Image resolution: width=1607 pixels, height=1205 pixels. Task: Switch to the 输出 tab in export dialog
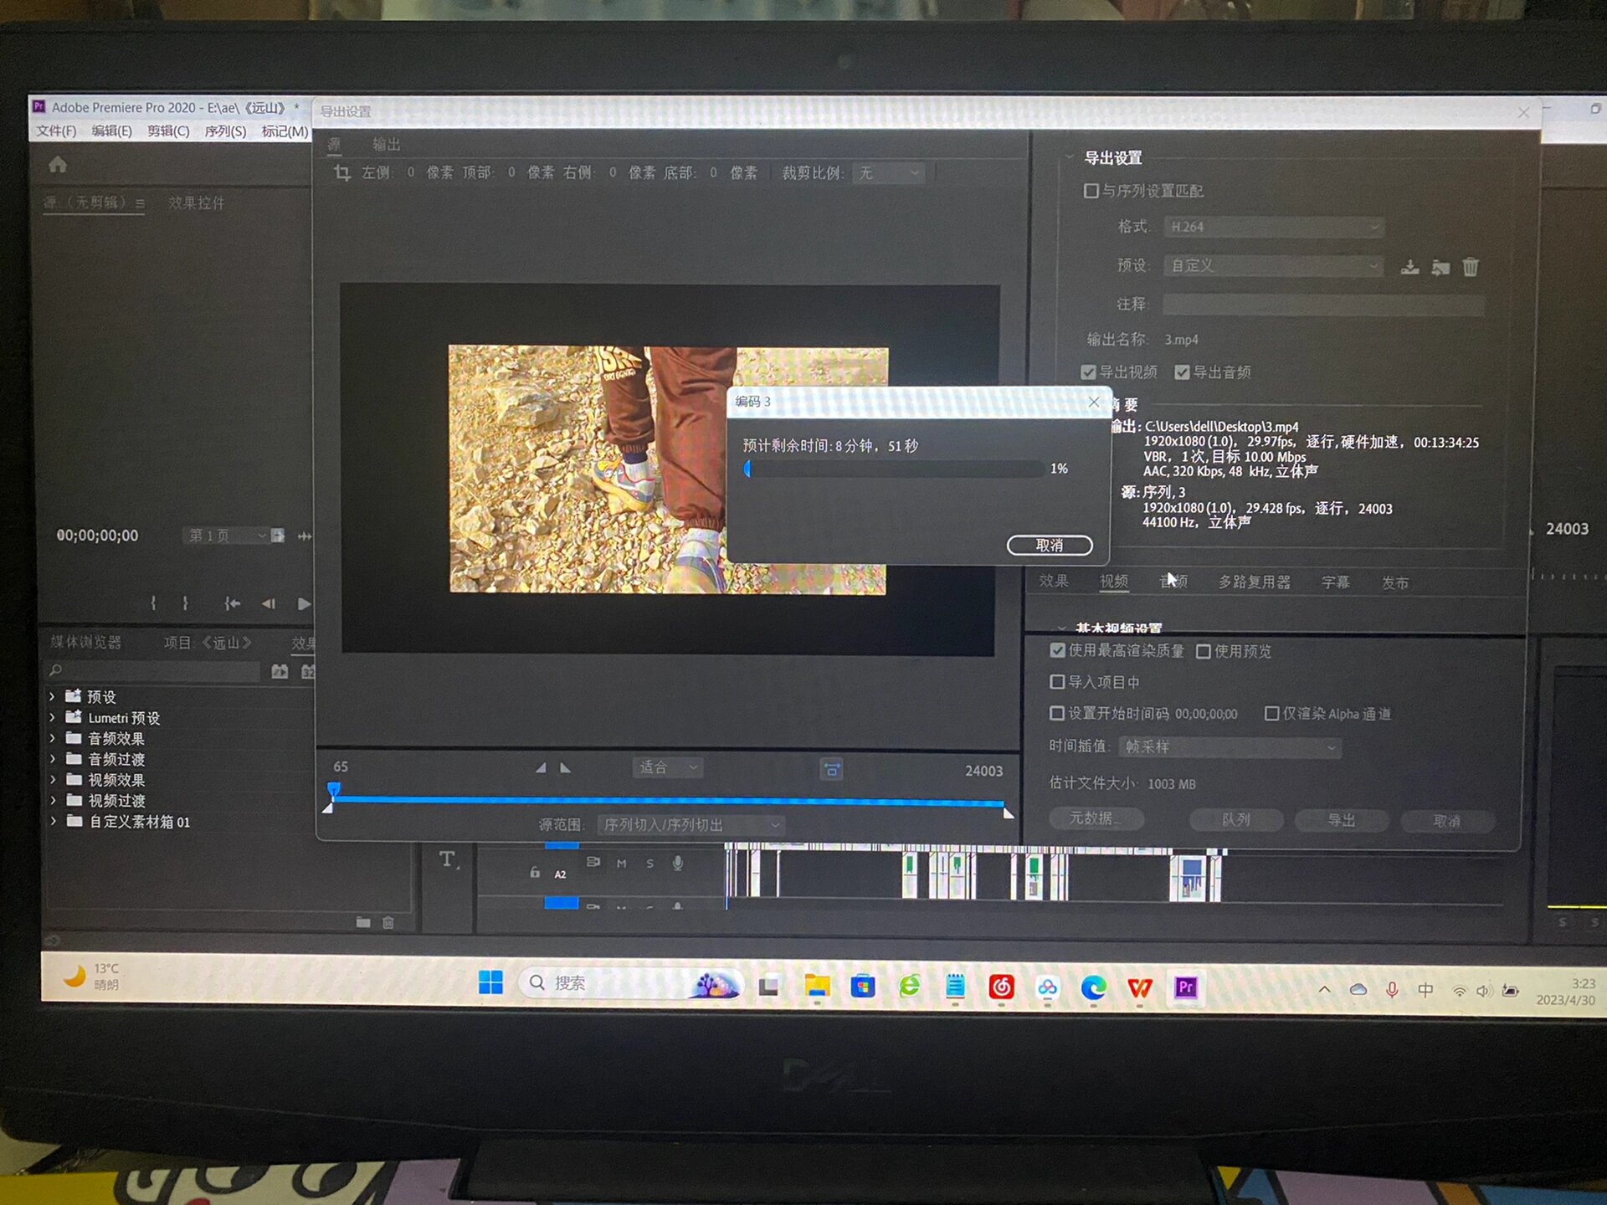click(386, 145)
